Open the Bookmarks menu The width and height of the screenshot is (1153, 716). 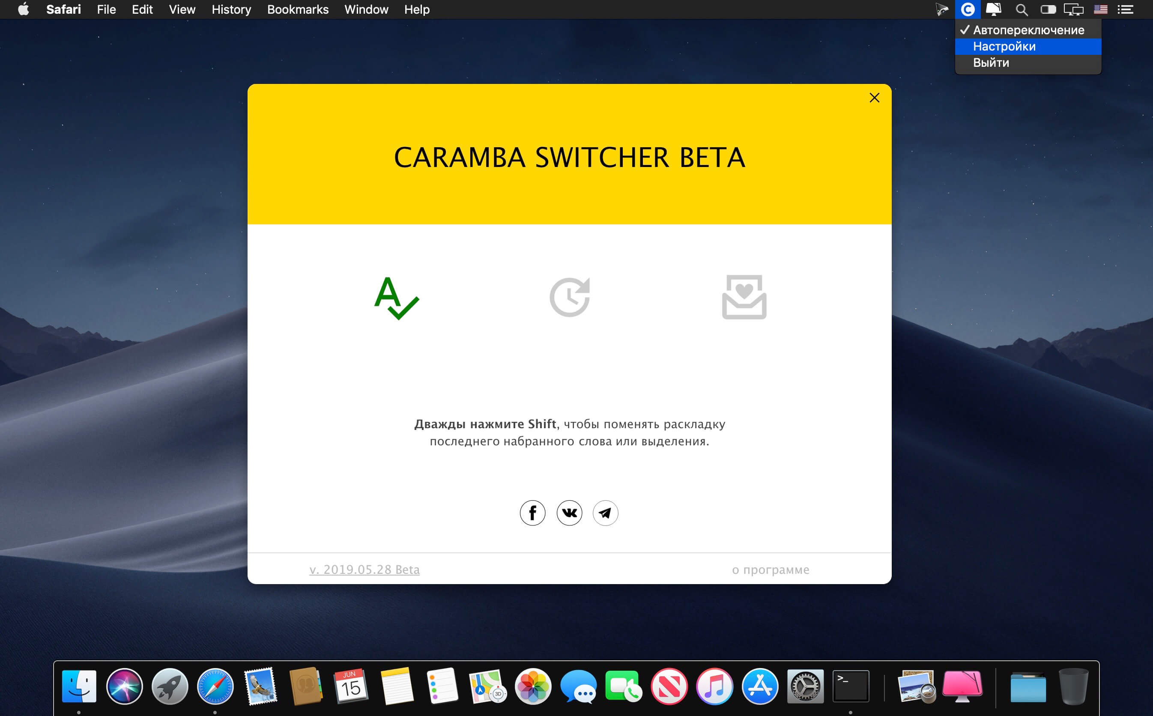[298, 9]
